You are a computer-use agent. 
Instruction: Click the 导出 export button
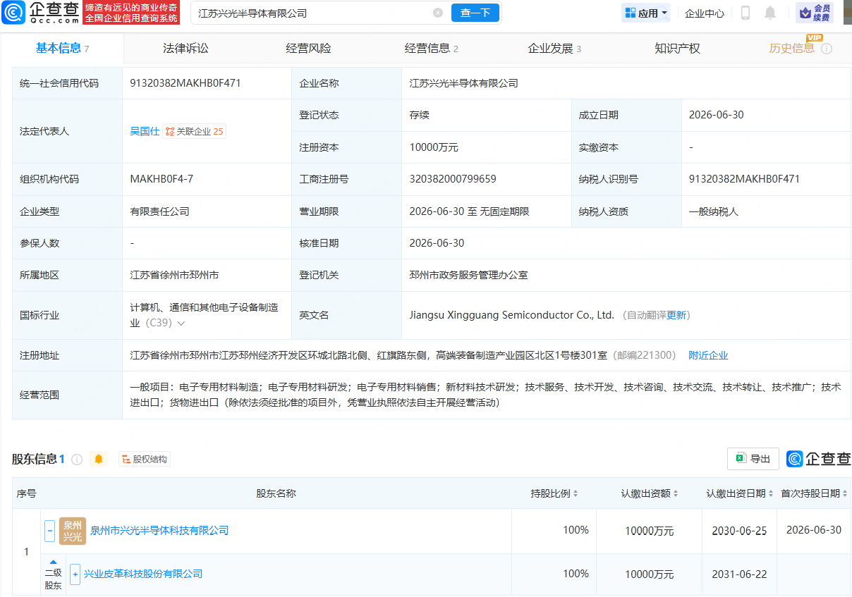(753, 459)
